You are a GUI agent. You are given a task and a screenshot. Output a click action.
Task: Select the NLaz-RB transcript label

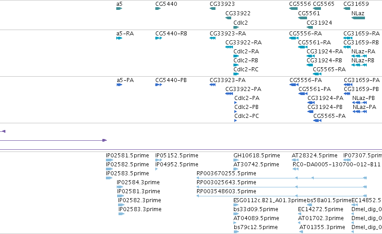point(363,61)
